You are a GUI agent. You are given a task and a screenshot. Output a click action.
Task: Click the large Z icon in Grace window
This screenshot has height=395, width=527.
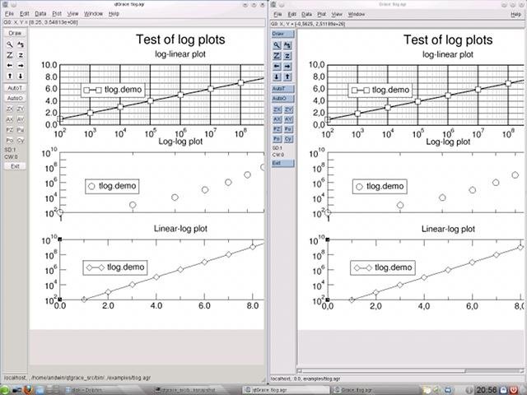click(x=277, y=56)
